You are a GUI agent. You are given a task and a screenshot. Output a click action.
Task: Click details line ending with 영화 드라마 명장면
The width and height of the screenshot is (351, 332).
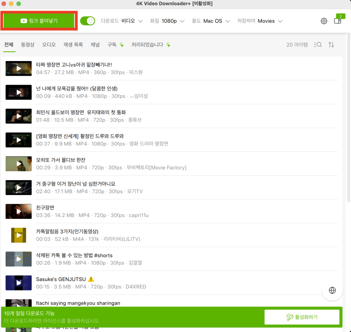(102, 144)
